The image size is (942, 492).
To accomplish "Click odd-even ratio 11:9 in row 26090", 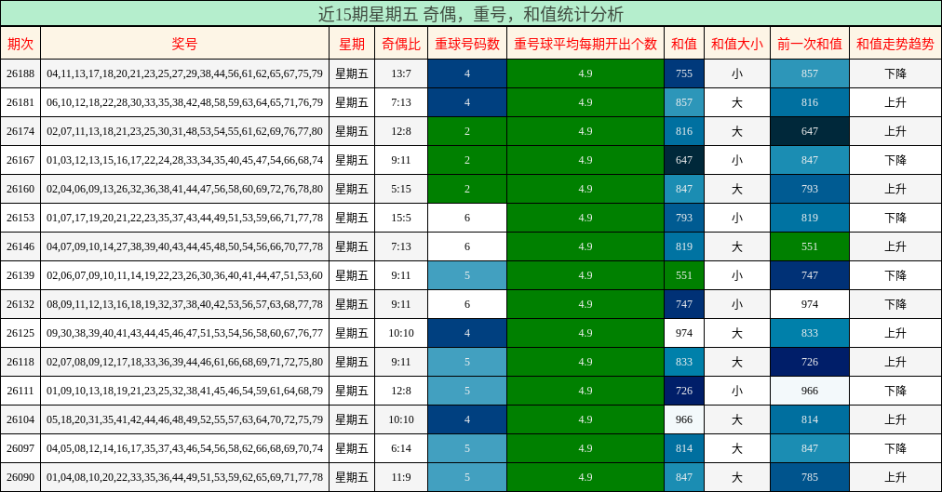I will tap(400, 477).
